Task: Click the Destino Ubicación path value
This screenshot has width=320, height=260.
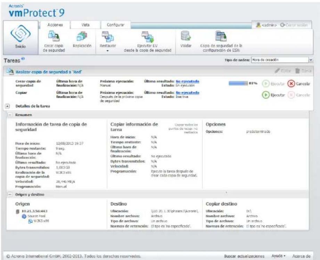Action: click(175, 211)
